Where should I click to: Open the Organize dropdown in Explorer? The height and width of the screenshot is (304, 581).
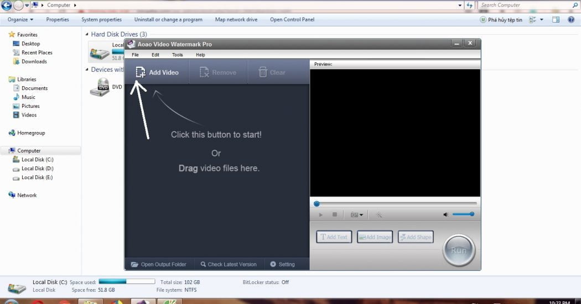(x=20, y=20)
